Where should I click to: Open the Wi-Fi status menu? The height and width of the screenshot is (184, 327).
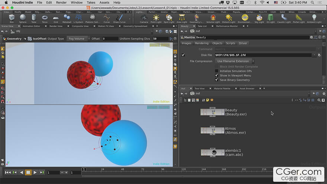pos(262,3)
